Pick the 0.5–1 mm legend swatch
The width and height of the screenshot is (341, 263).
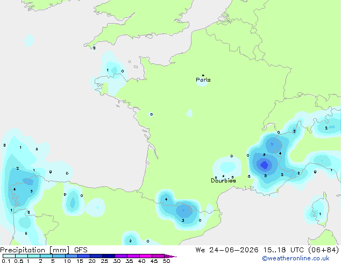(x=22, y=256)
